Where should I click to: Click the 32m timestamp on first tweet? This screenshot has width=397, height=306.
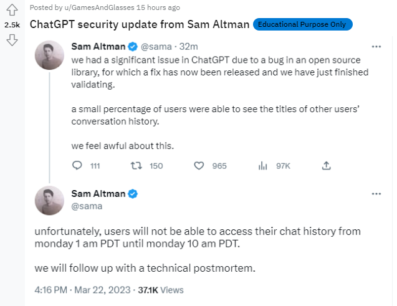(189, 47)
